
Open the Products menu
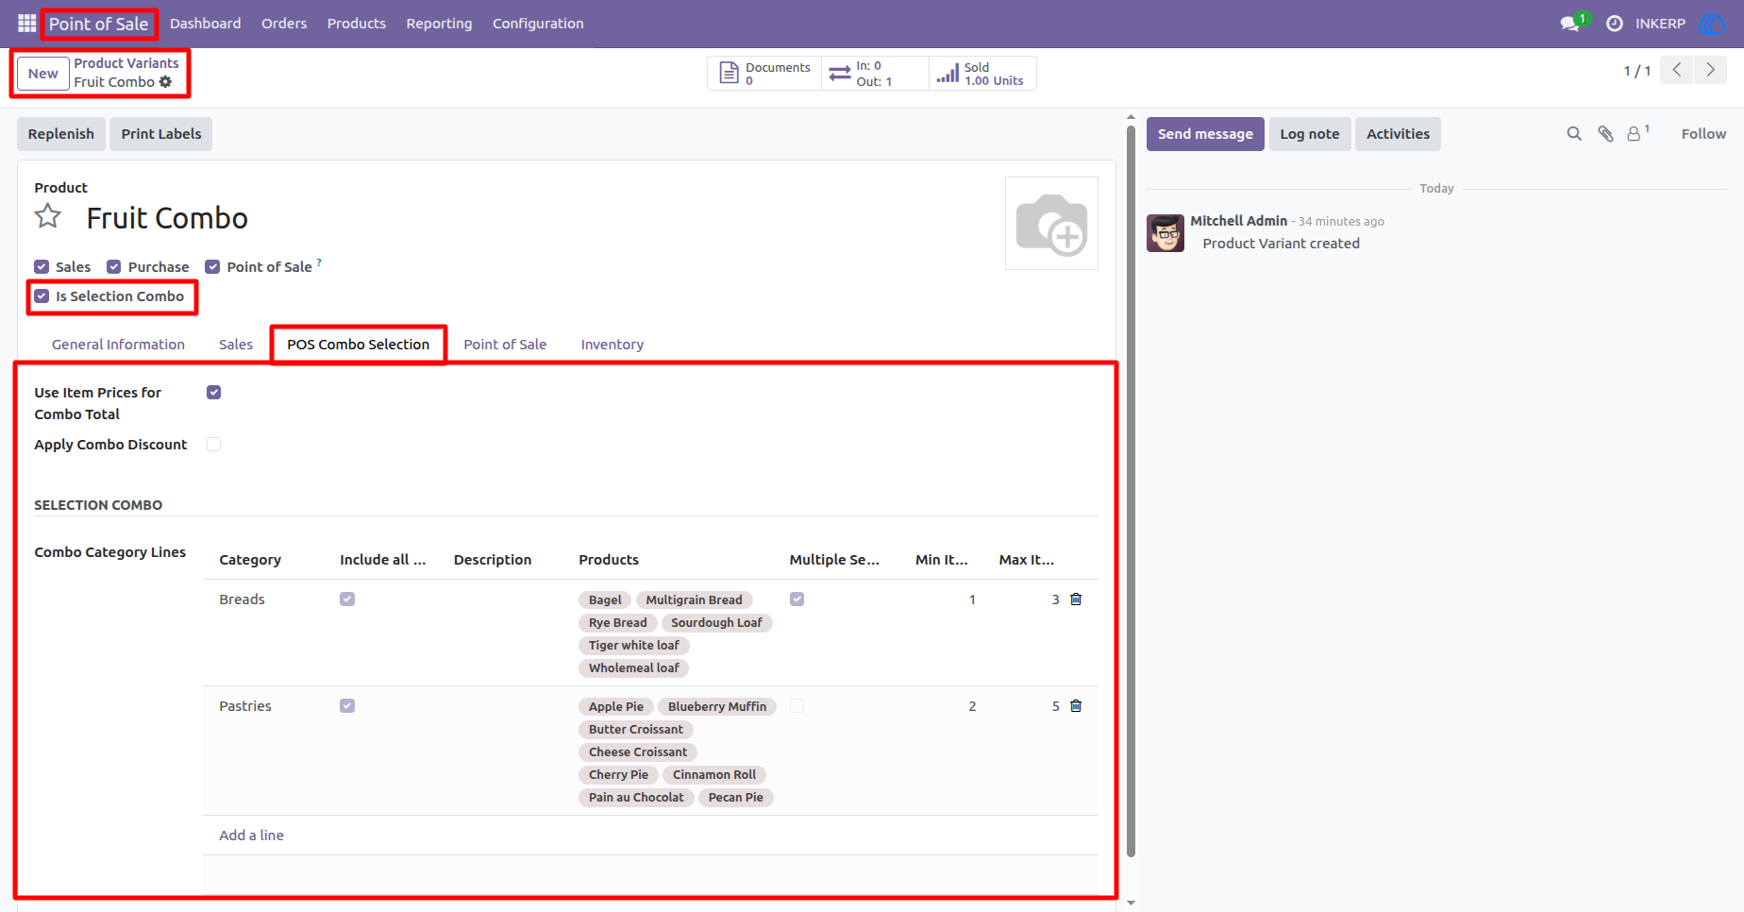tap(357, 24)
